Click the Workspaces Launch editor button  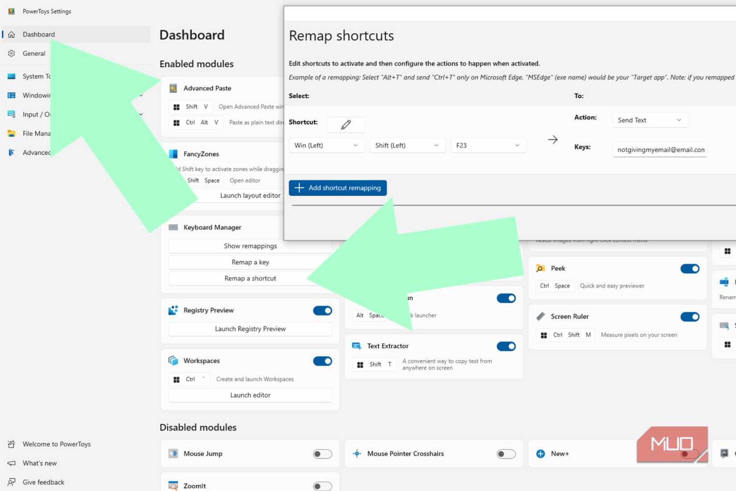[x=250, y=395]
